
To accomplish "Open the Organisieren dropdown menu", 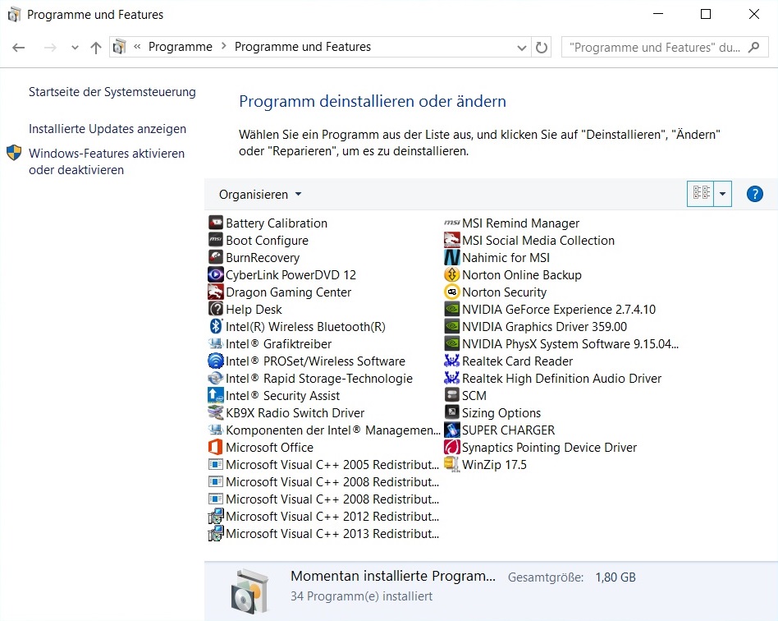I will click(260, 194).
